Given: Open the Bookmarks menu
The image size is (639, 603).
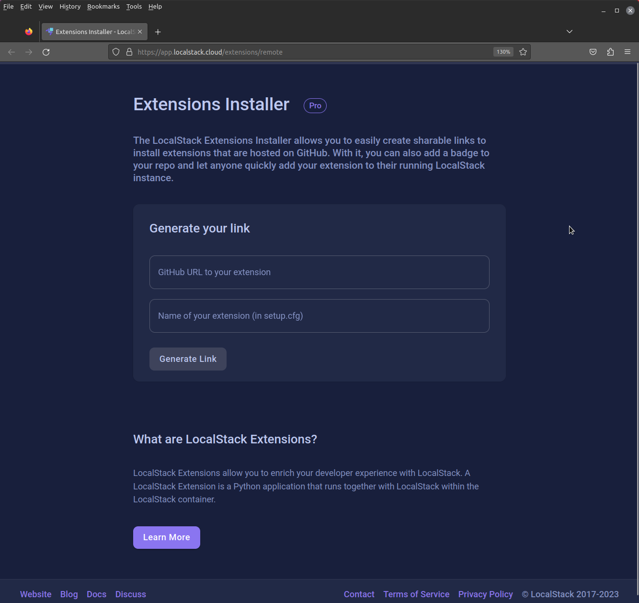Looking at the screenshot, I should 103,6.
